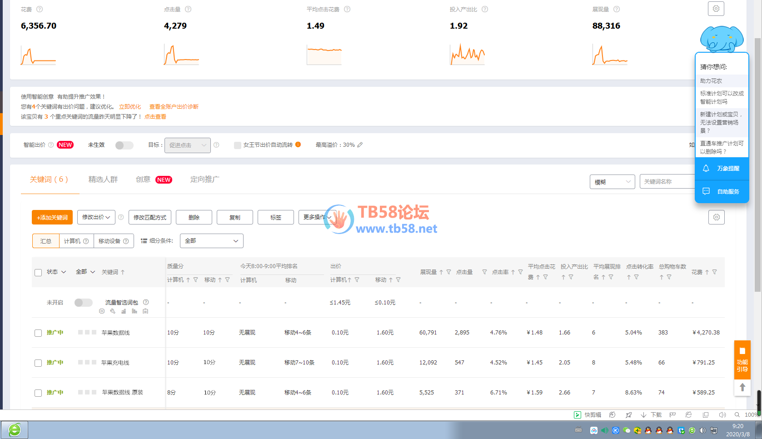The image size is (762, 439).
Task: Click the help icon next to 点击量 metric
Action: [188, 9]
